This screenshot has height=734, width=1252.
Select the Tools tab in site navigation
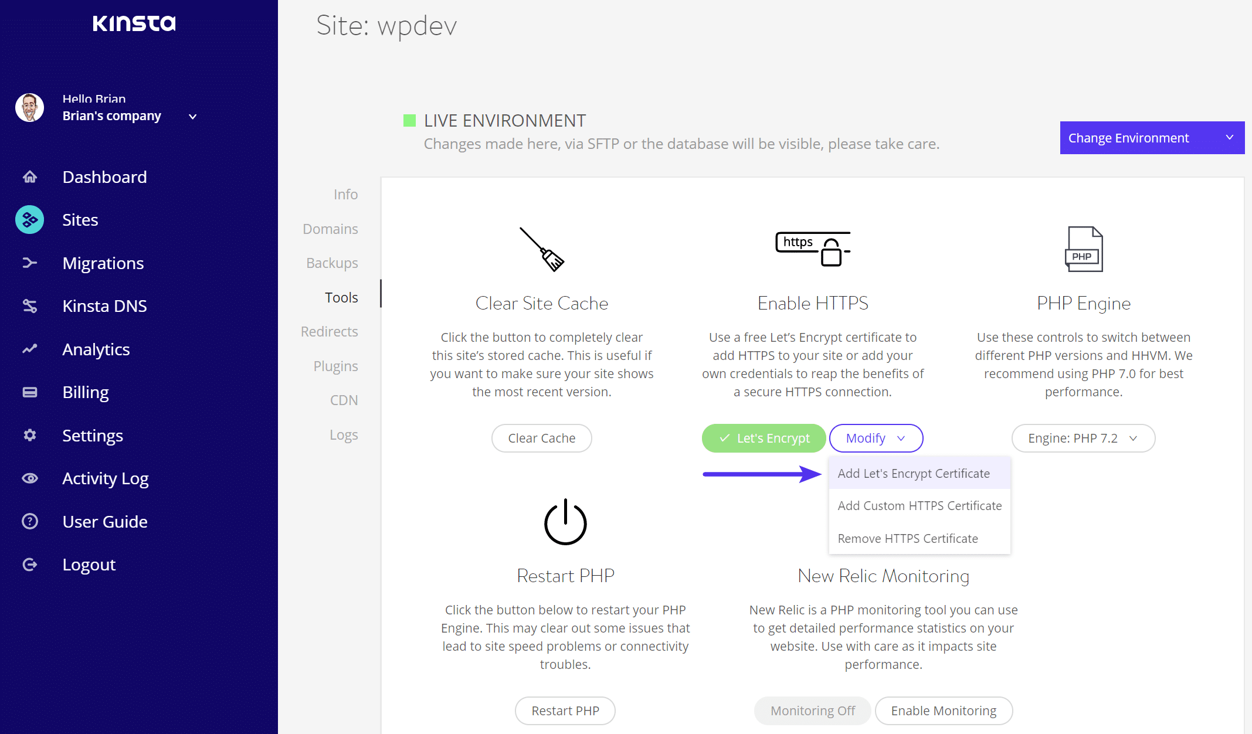(x=341, y=297)
